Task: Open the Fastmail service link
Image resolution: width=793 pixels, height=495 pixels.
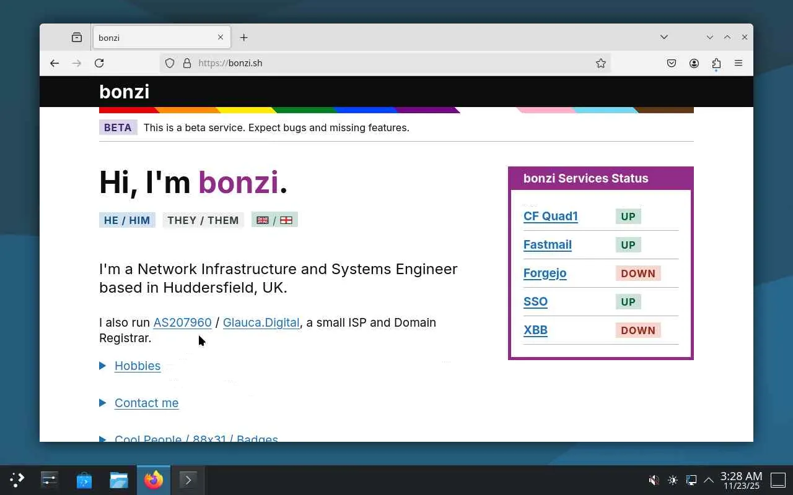Action: (x=548, y=244)
